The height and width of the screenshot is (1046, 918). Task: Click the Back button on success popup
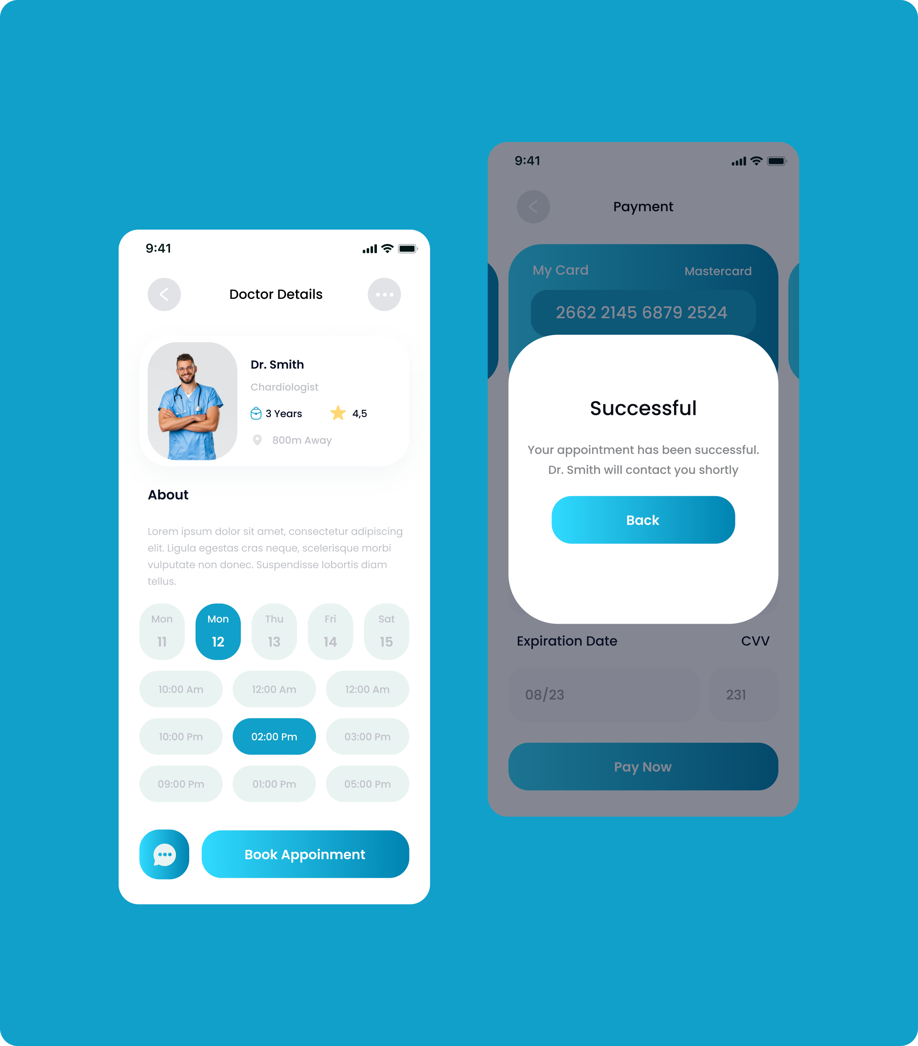(x=643, y=520)
